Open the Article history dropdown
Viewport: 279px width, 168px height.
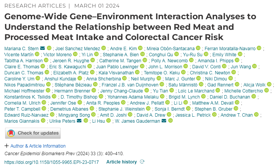[x=125, y=162]
